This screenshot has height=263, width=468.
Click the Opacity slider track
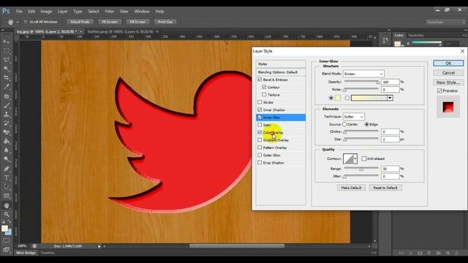[x=361, y=81]
